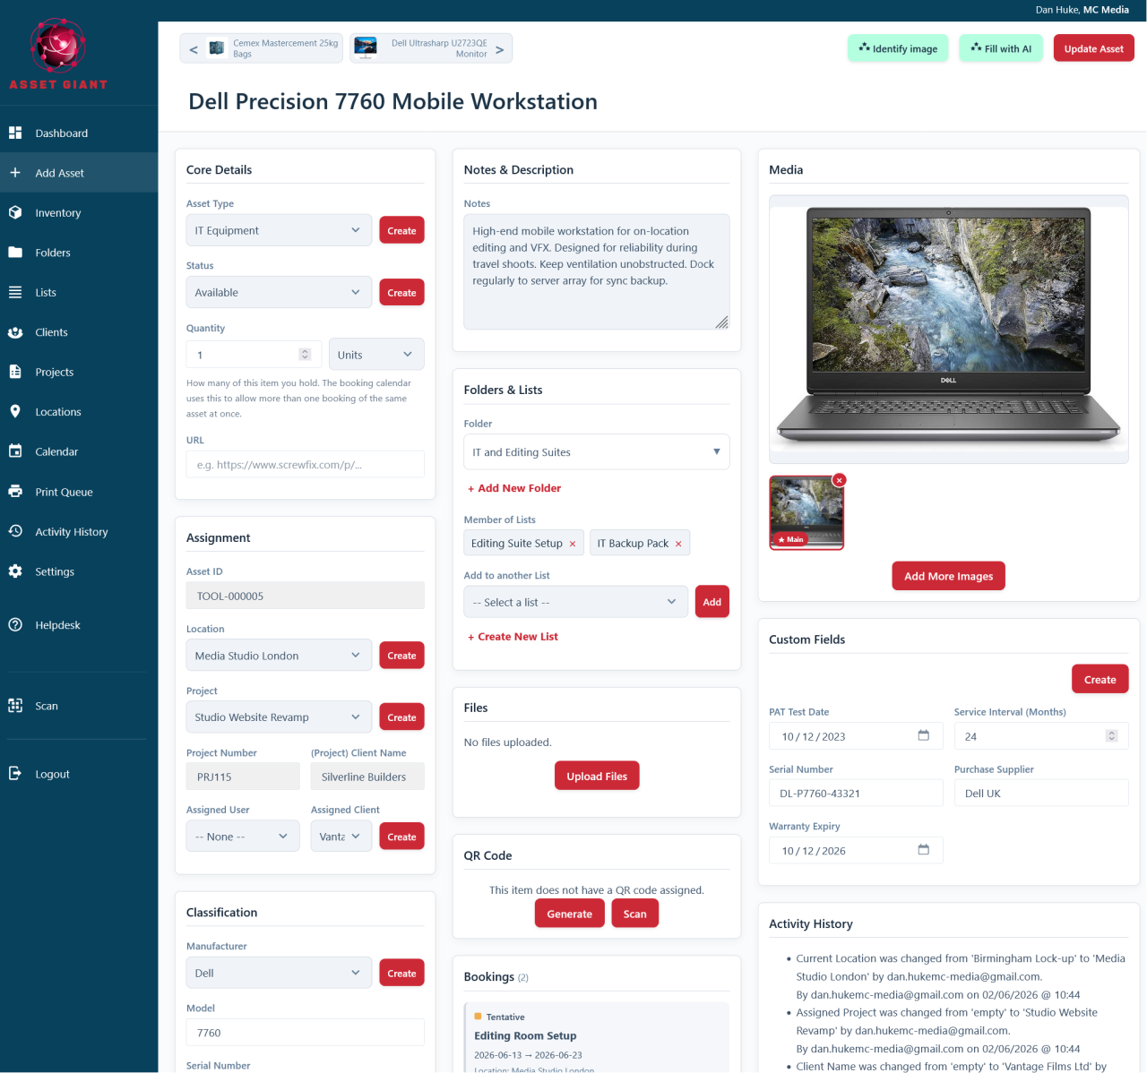Open Calendar in the sidebar menu
1147x1073 pixels.
(79, 451)
